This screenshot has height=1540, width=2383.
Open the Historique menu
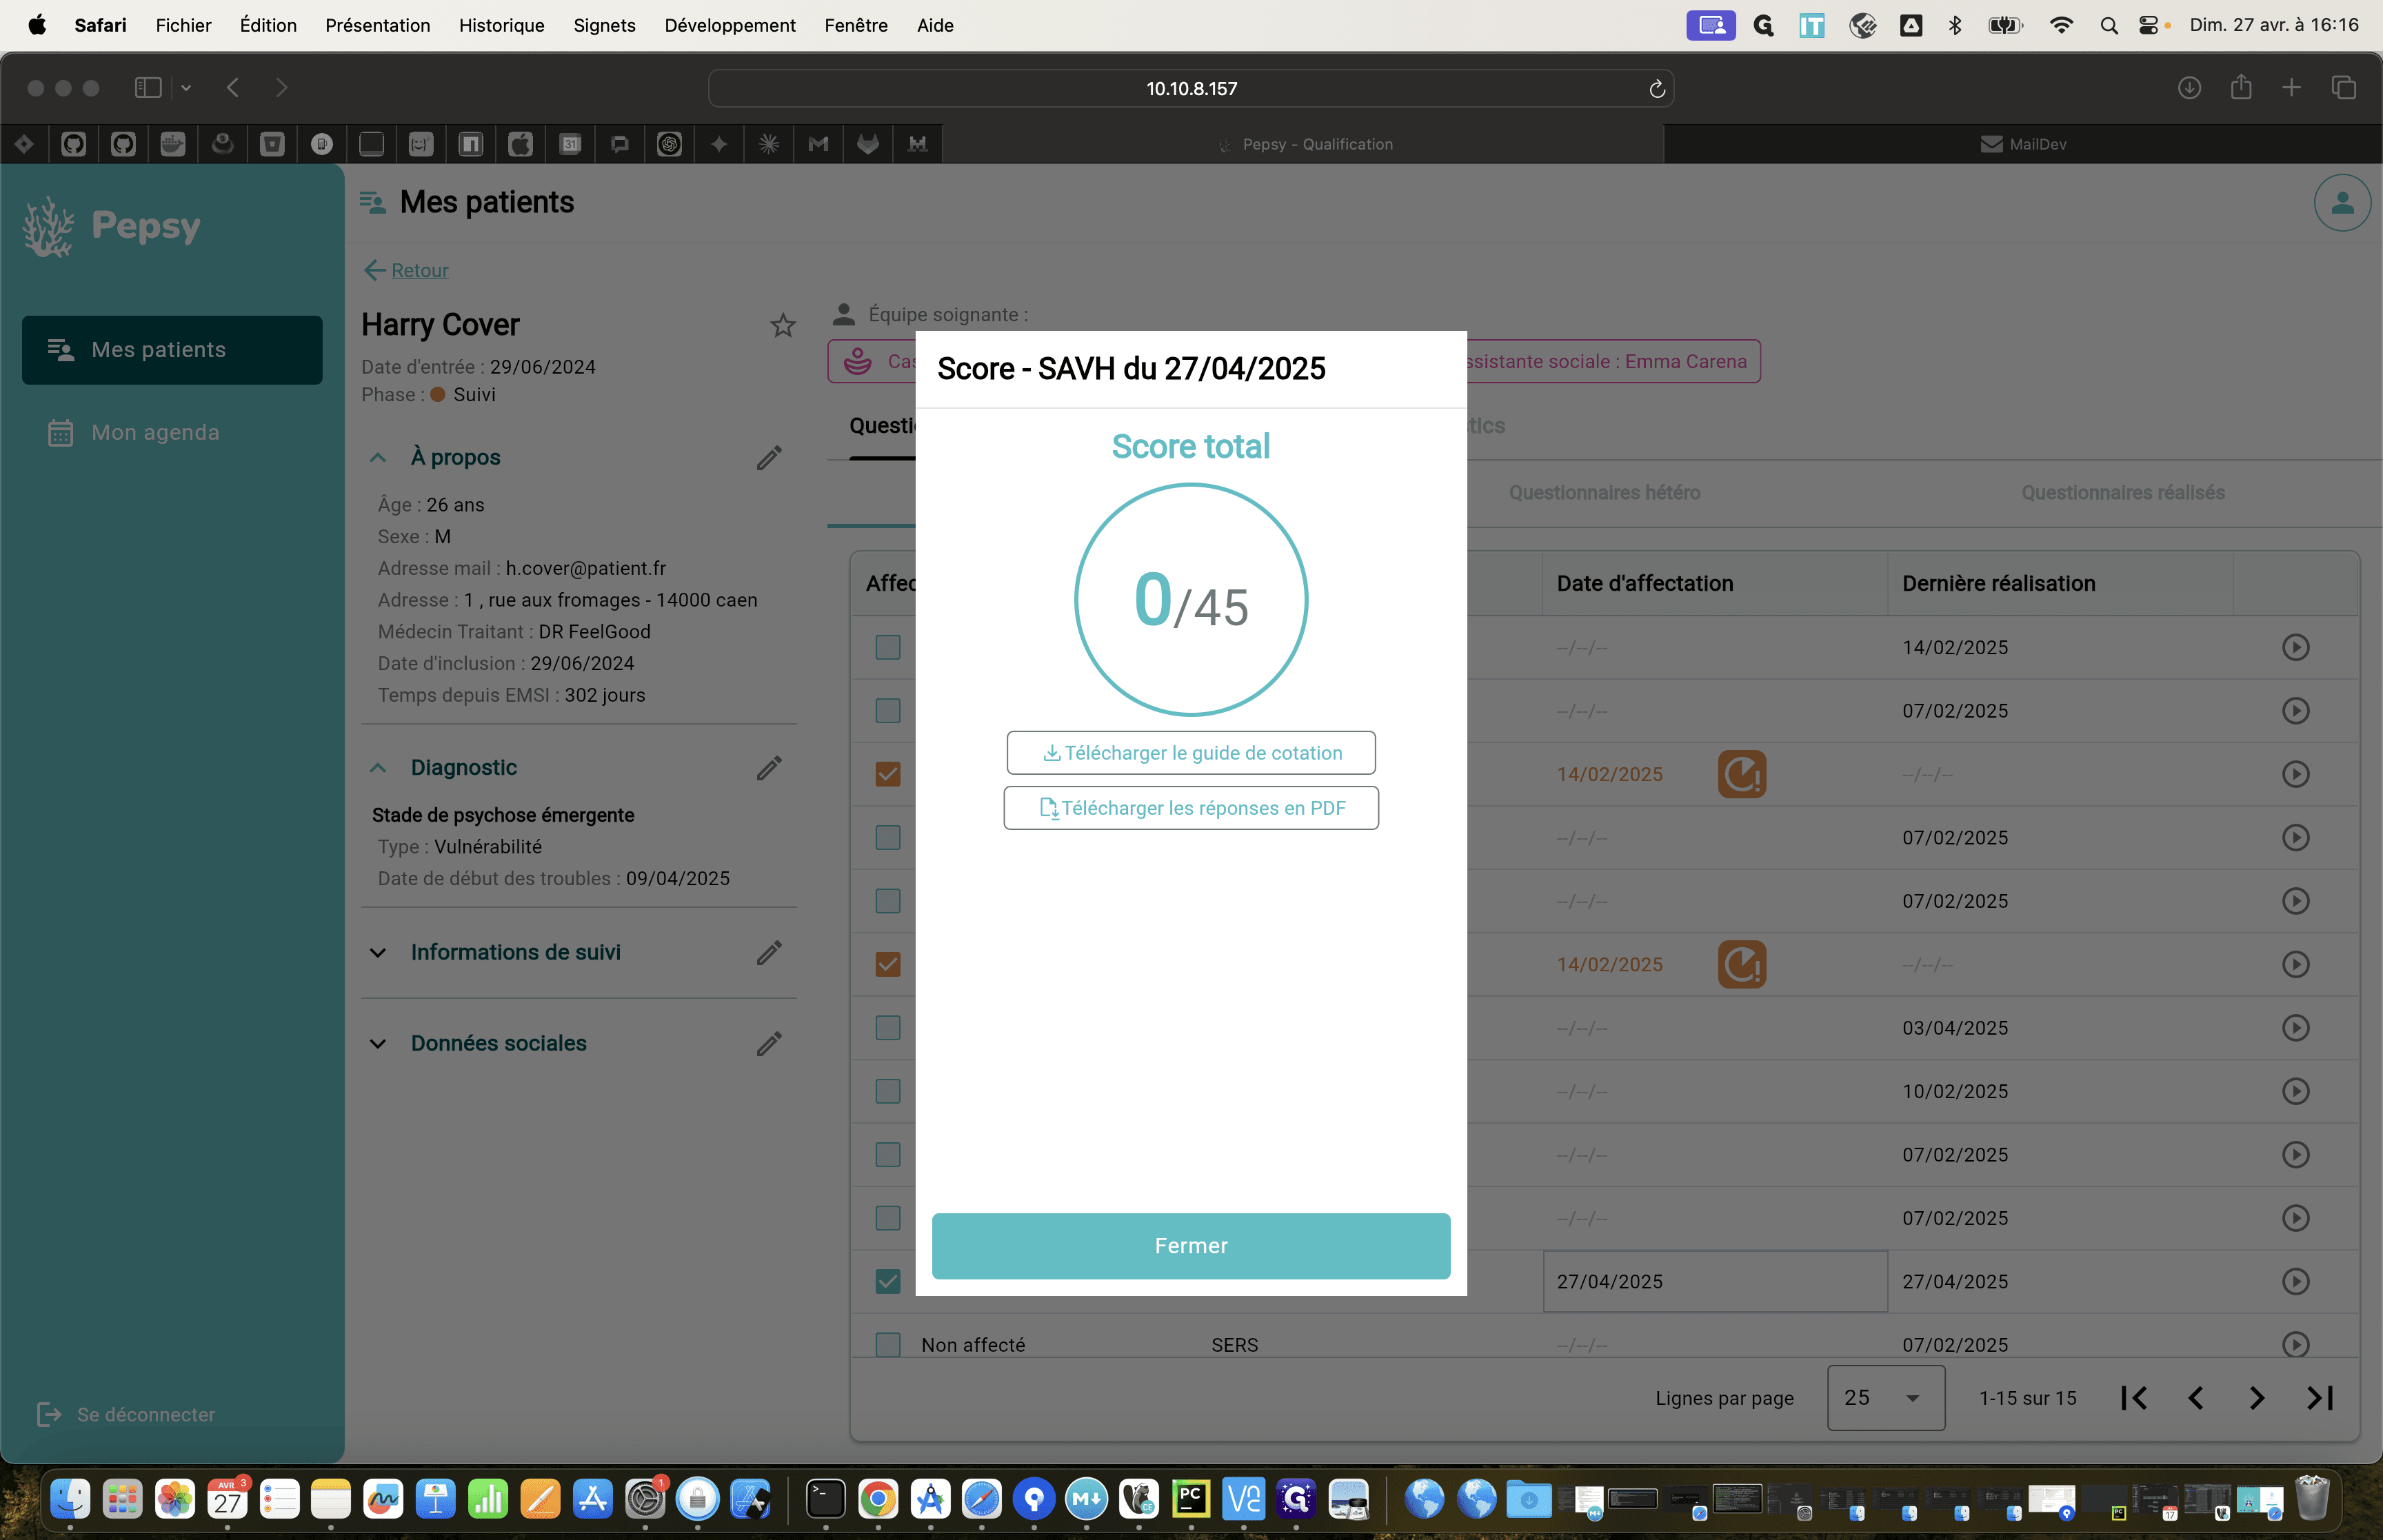(501, 25)
